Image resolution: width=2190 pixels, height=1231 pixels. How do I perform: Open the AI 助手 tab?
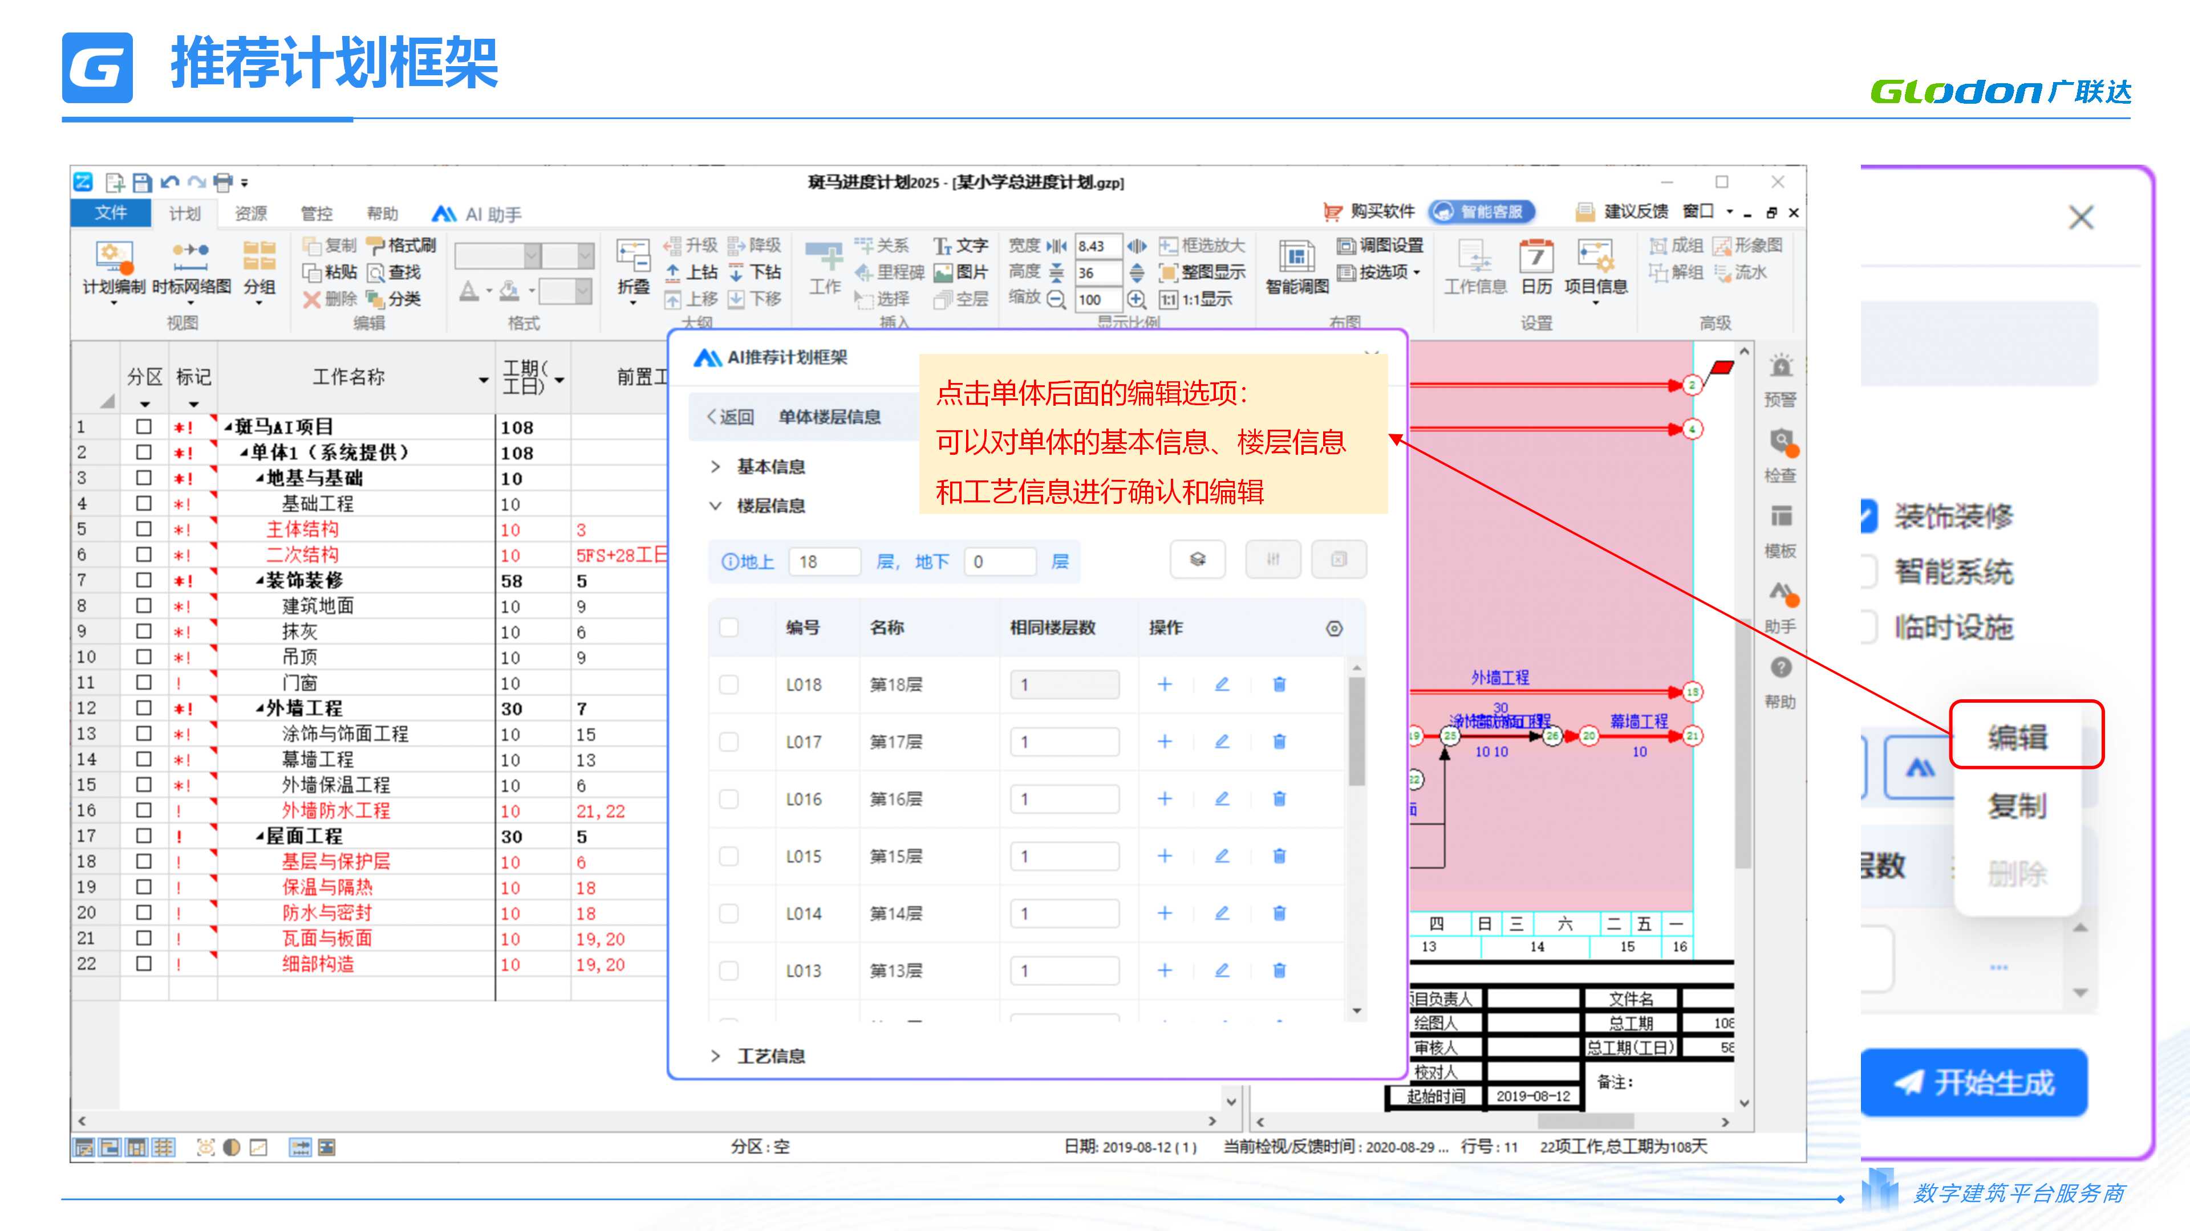pyautogui.click(x=477, y=214)
